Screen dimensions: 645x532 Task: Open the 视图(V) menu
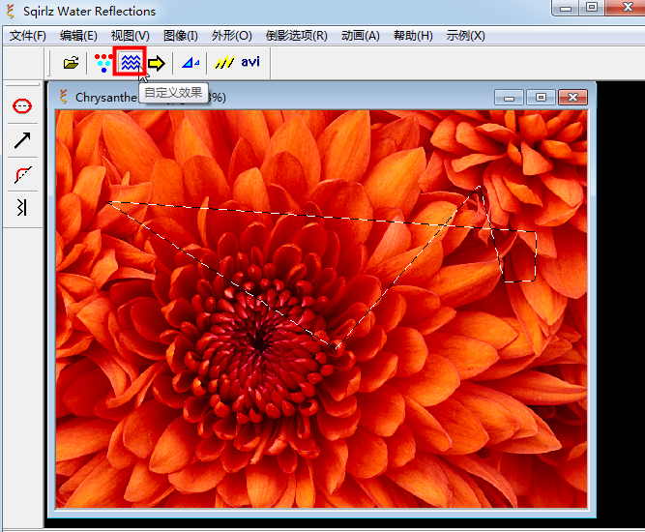[x=130, y=36]
